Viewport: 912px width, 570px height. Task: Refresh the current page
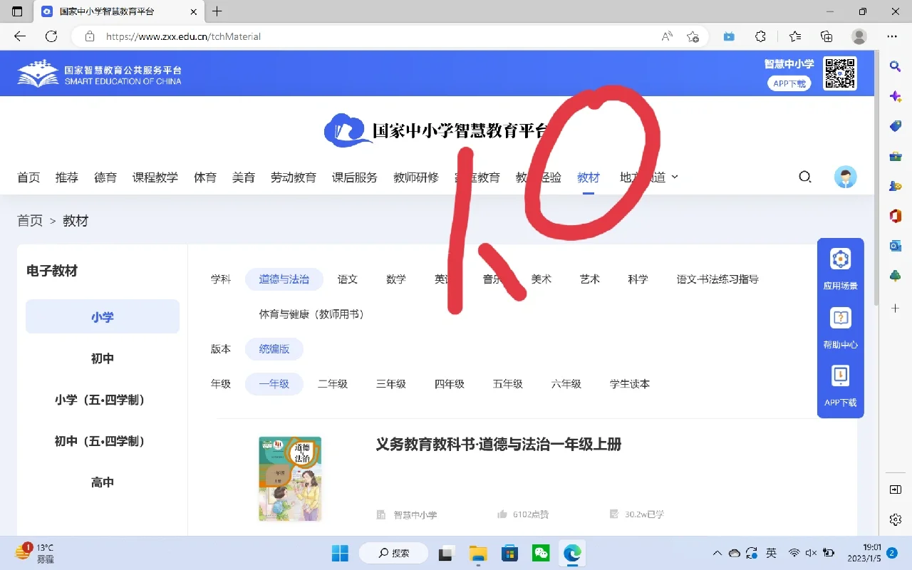tap(51, 36)
